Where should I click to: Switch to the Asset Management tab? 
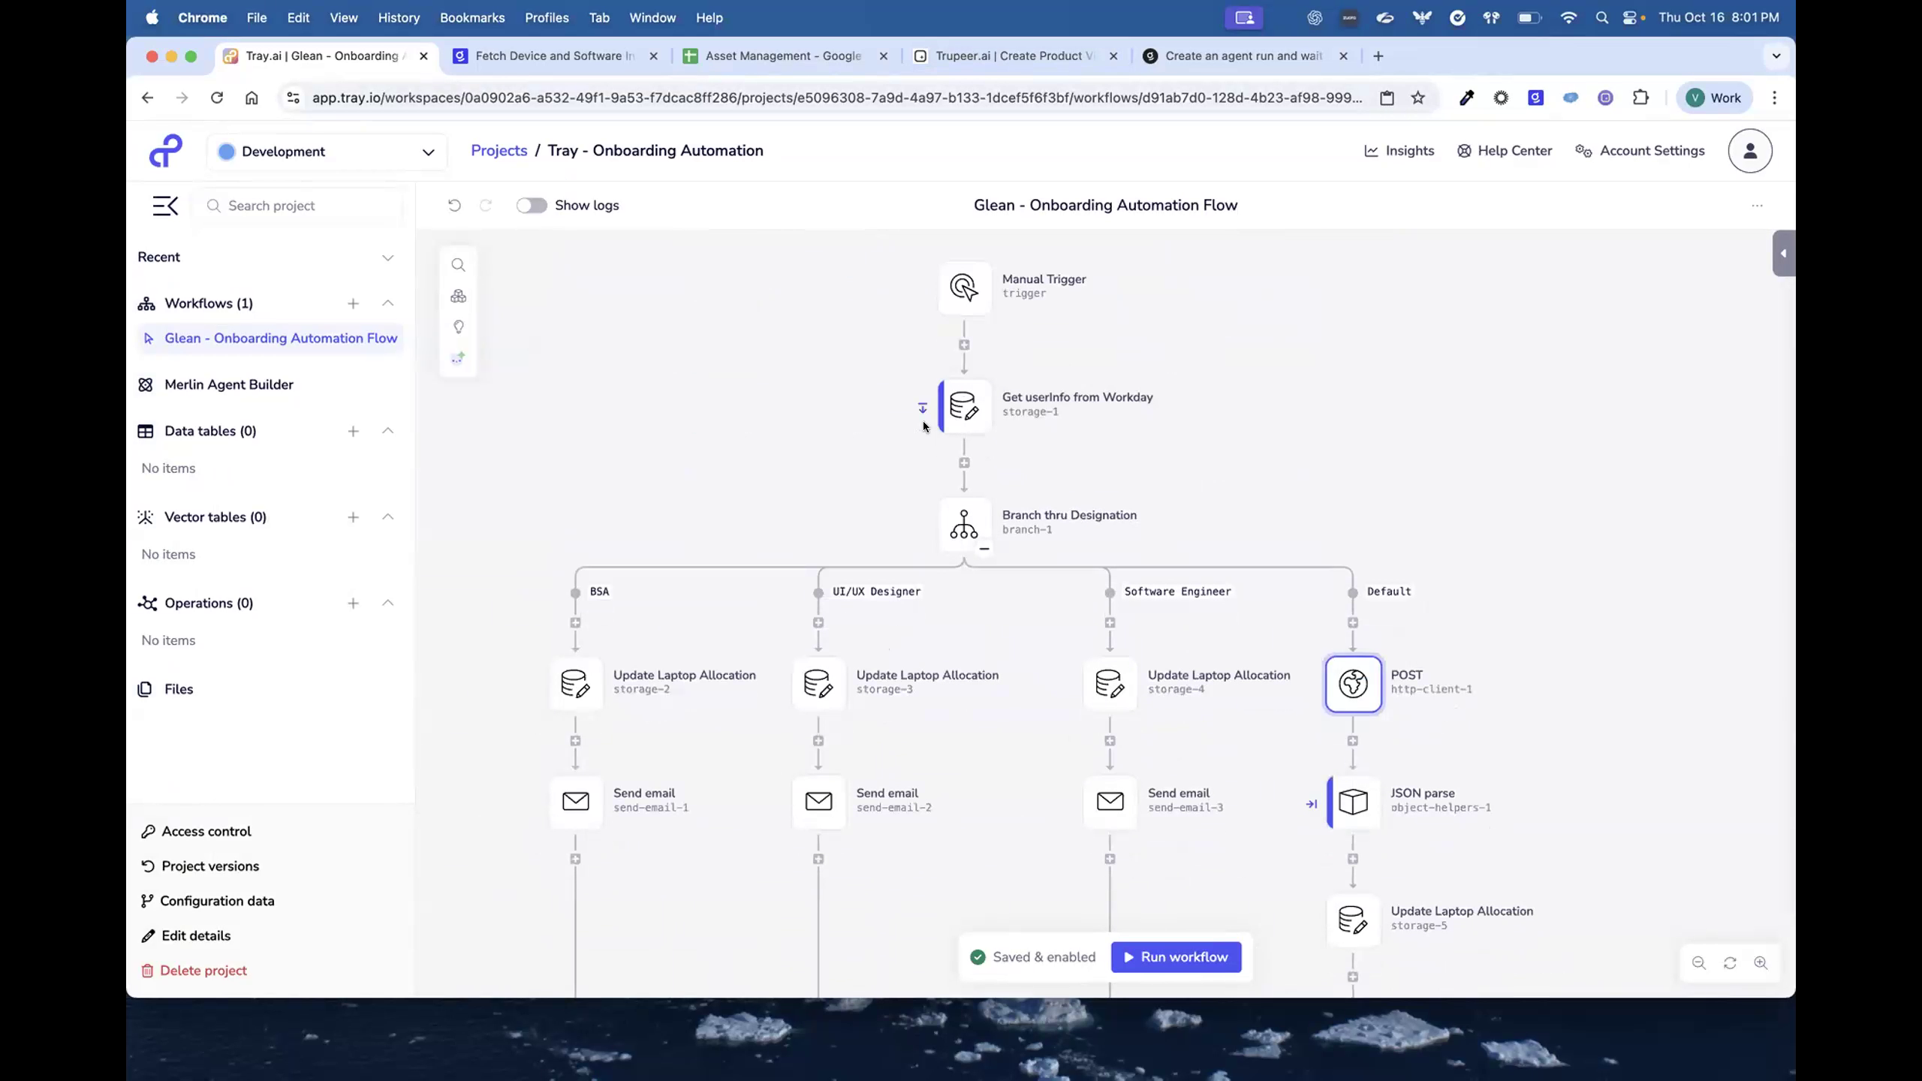781,56
